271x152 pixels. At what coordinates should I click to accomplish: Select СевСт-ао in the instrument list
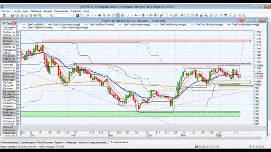(8, 112)
